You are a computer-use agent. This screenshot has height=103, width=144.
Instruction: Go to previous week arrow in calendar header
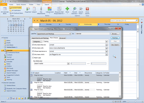point(34,20)
